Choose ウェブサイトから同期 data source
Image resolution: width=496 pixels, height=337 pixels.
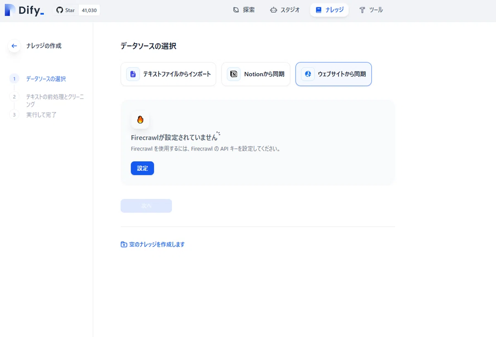click(x=334, y=74)
